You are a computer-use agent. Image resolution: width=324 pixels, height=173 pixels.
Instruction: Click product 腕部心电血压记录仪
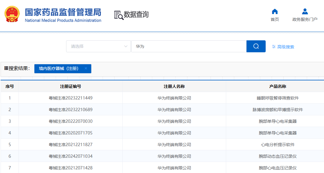click(278, 168)
